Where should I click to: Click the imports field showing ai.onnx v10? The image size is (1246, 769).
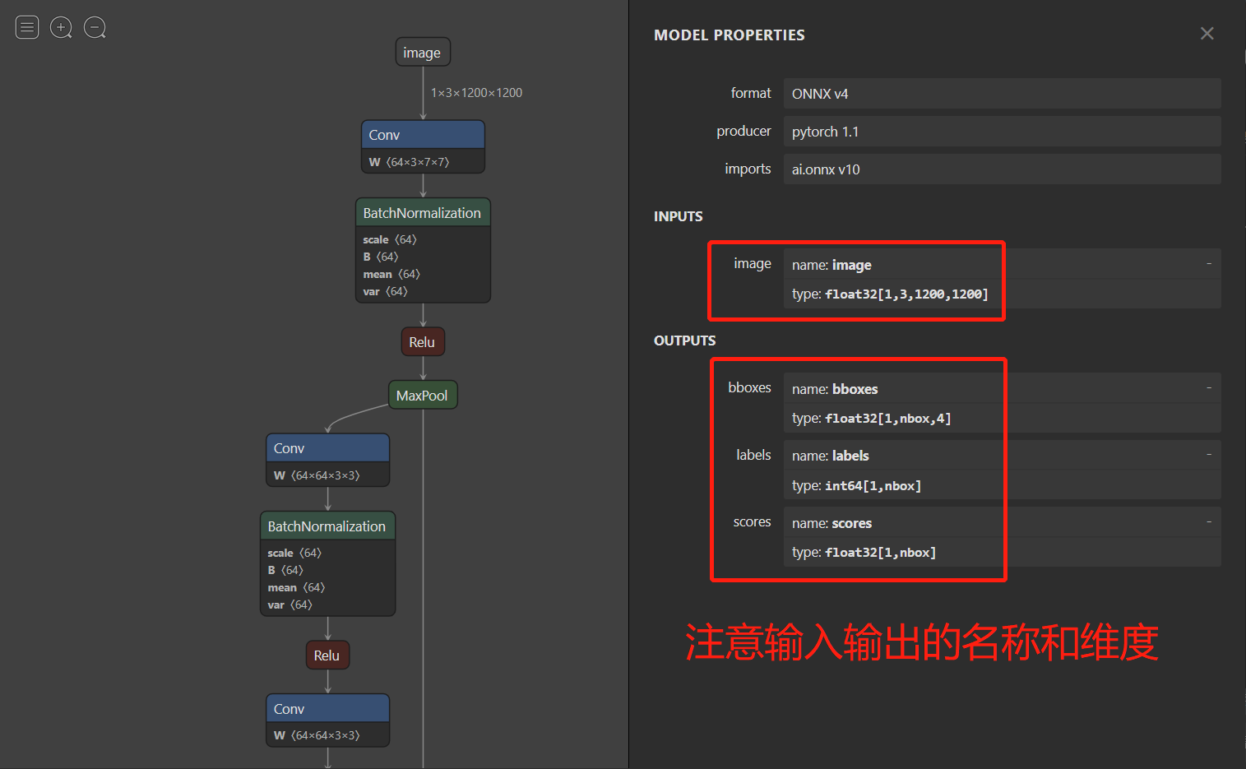pos(1000,169)
